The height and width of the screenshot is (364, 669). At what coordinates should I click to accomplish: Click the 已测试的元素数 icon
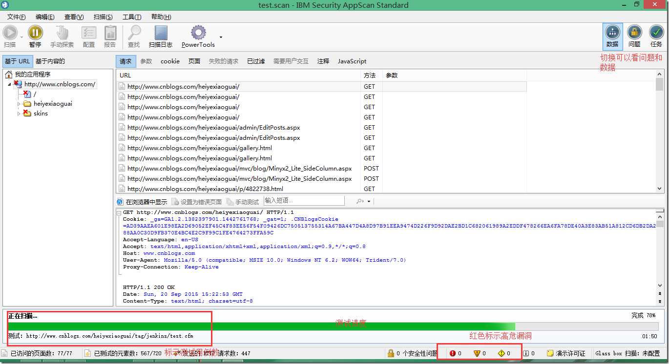(88, 353)
